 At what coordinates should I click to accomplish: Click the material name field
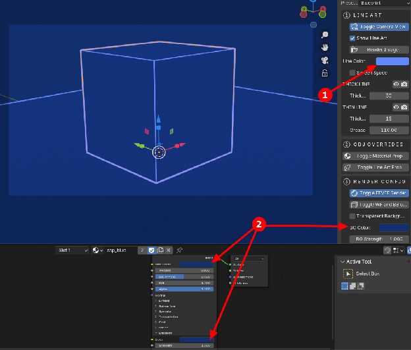coord(121,250)
